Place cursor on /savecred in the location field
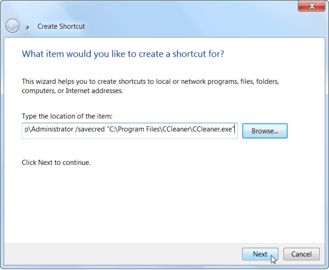The image size is (329, 270). click(x=89, y=129)
